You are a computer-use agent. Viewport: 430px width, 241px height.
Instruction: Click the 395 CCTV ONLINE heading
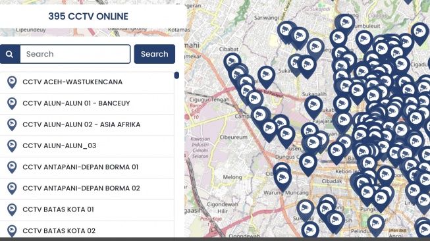click(x=88, y=16)
